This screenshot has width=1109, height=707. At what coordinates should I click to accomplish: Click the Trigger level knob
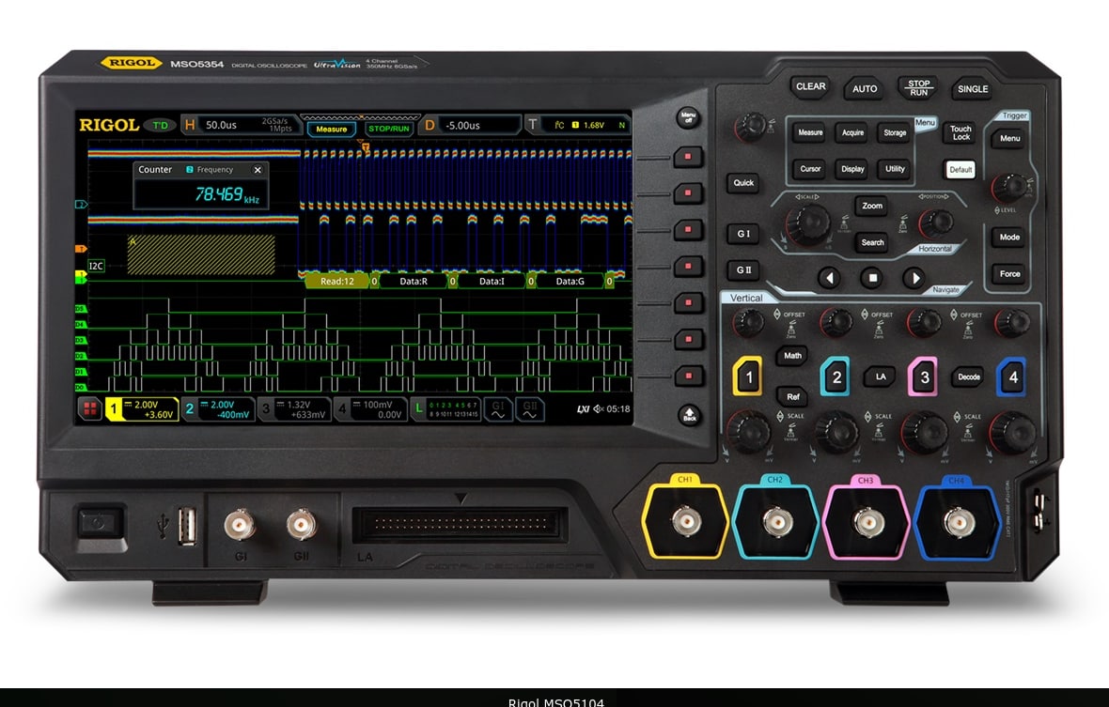coord(1009,187)
